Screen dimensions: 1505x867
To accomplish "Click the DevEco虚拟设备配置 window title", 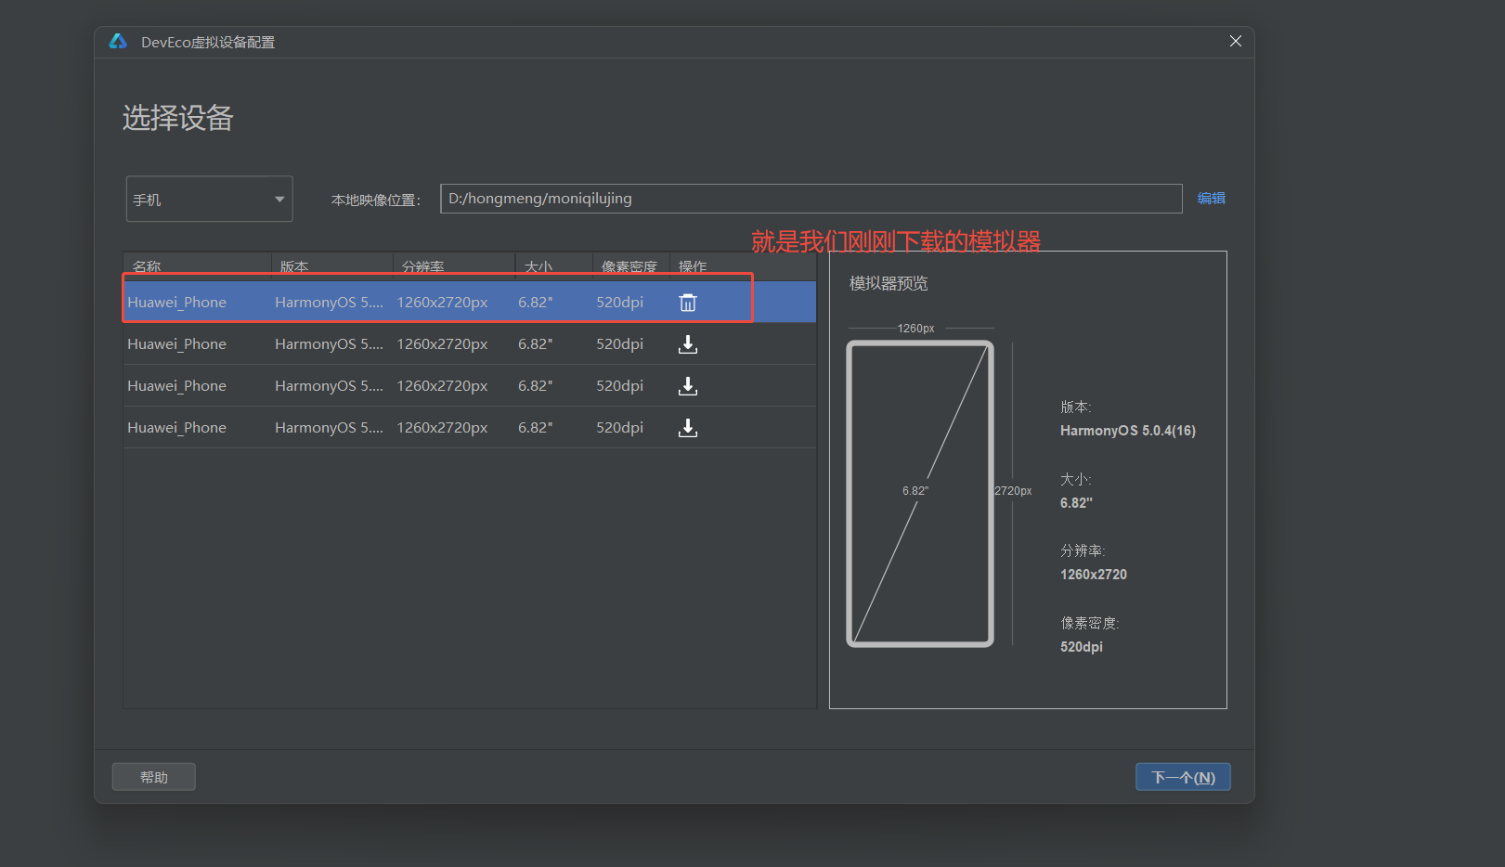I will [208, 42].
